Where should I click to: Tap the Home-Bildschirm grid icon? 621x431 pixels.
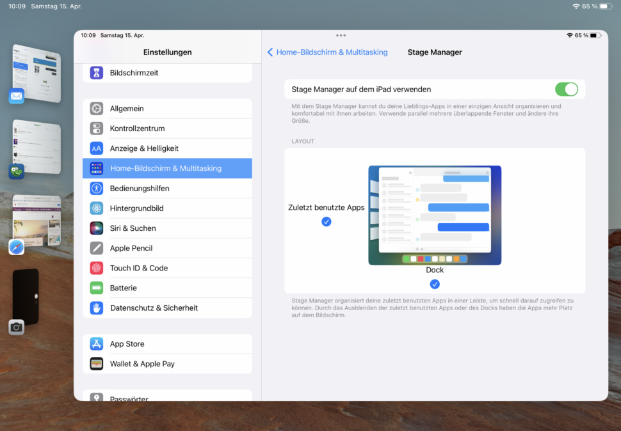[x=96, y=168]
